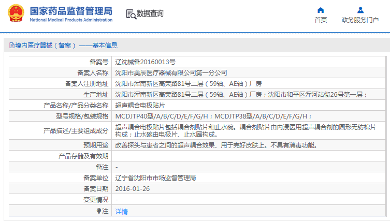
Task: Select the 境内医疗器械（备案）基本信息 heading
Action: (x=66, y=45)
